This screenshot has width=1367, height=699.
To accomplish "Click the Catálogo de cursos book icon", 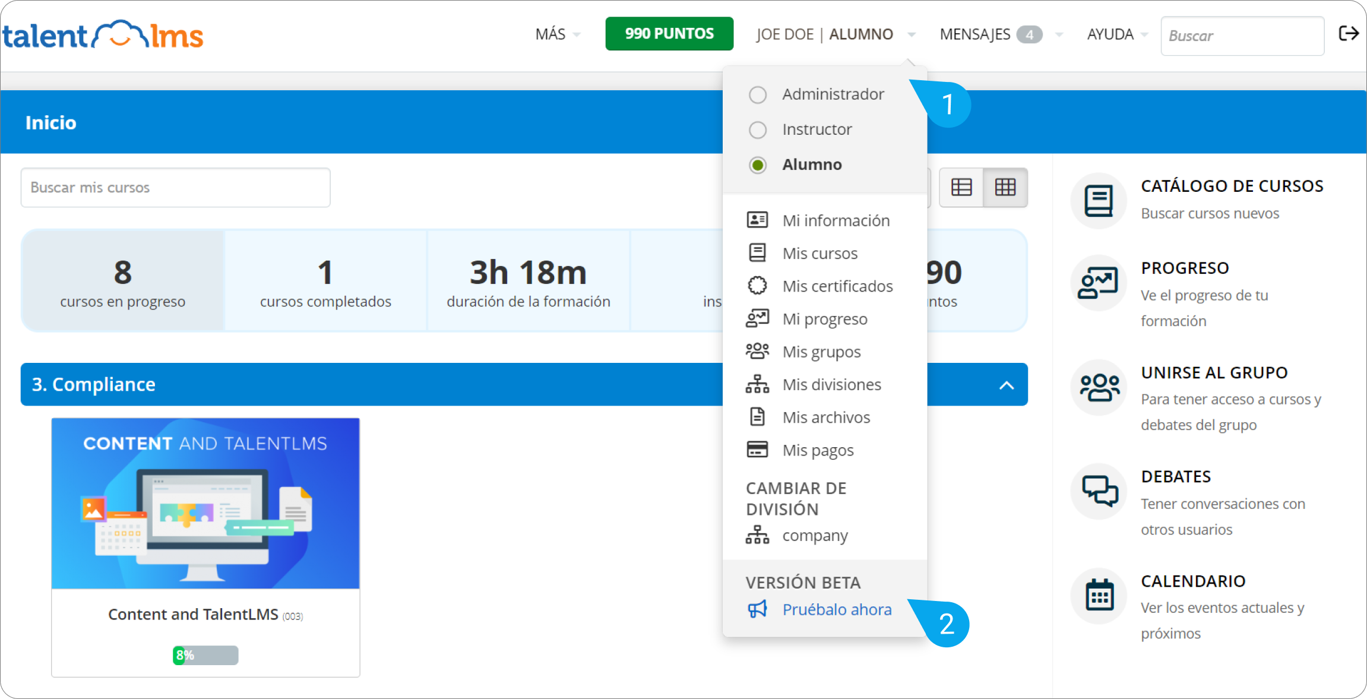I will (x=1099, y=201).
